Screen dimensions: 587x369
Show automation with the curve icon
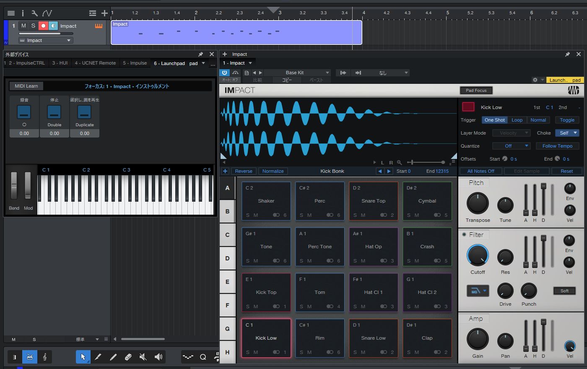coord(47,13)
